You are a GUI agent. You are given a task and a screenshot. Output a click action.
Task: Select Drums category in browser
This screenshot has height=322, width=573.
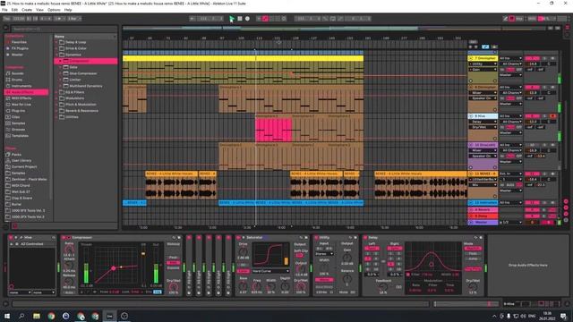[17, 80]
